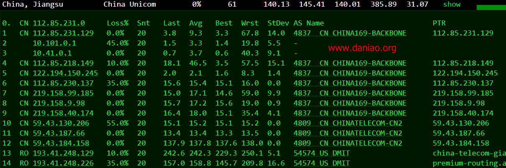Click the 'Wrst' column header
Screen dimensions: 506x168
click(x=250, y=23)
